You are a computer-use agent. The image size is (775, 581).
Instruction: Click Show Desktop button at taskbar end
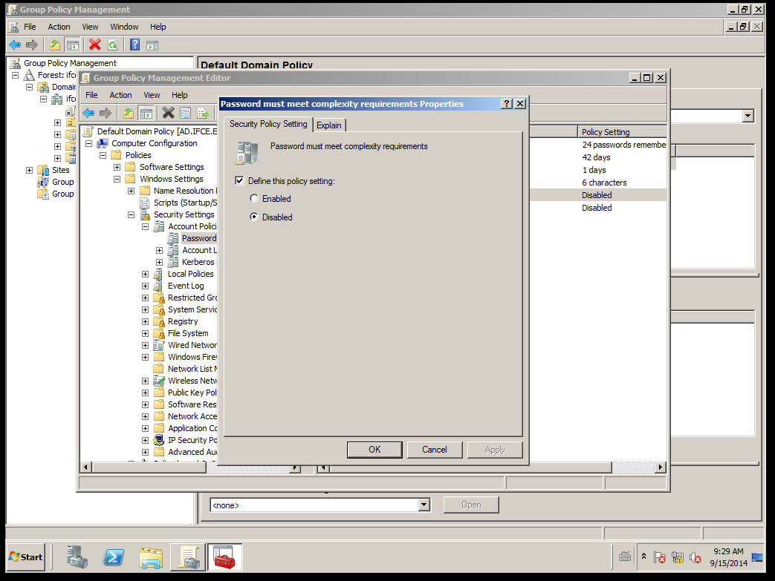click(757, 557)
